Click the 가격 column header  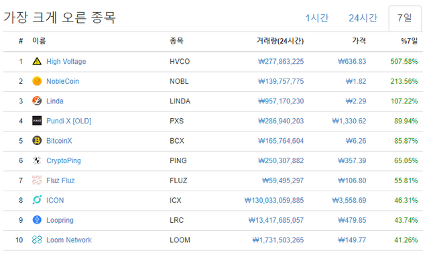[x=359, y=41]
